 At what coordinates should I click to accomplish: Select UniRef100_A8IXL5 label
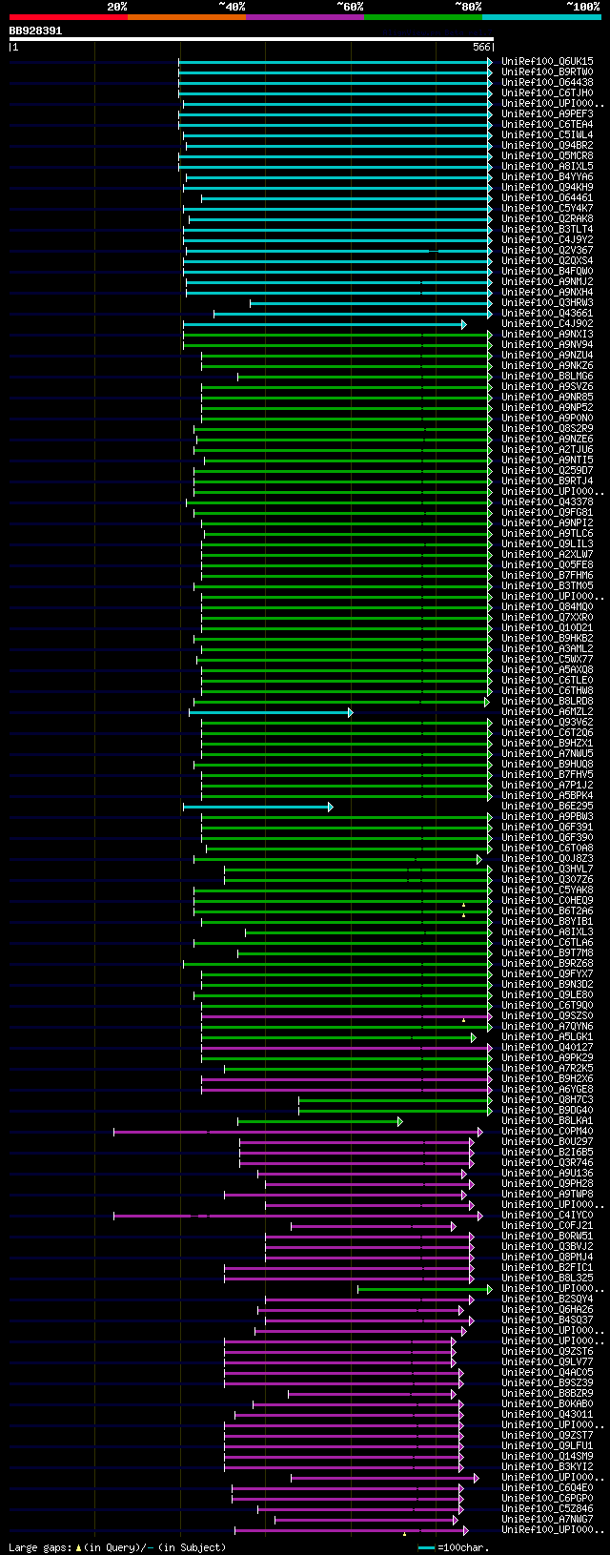coord(547,167)
